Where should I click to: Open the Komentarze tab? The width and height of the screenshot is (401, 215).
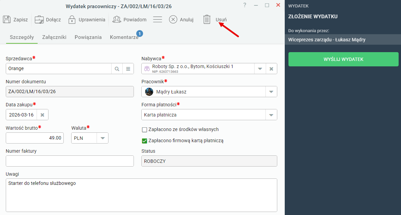tap(124, 37)
